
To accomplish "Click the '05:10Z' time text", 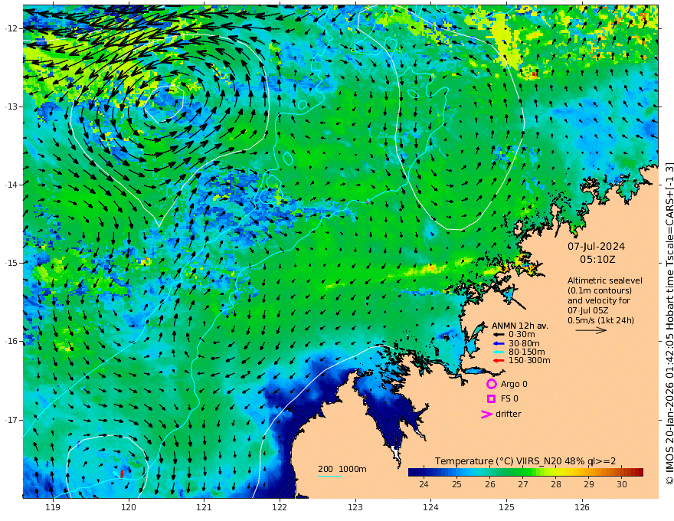I will [597, 260].
